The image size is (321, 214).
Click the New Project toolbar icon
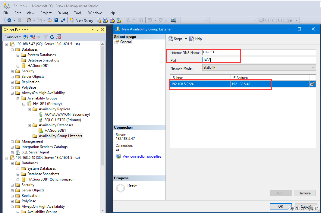tap(29, 20)
